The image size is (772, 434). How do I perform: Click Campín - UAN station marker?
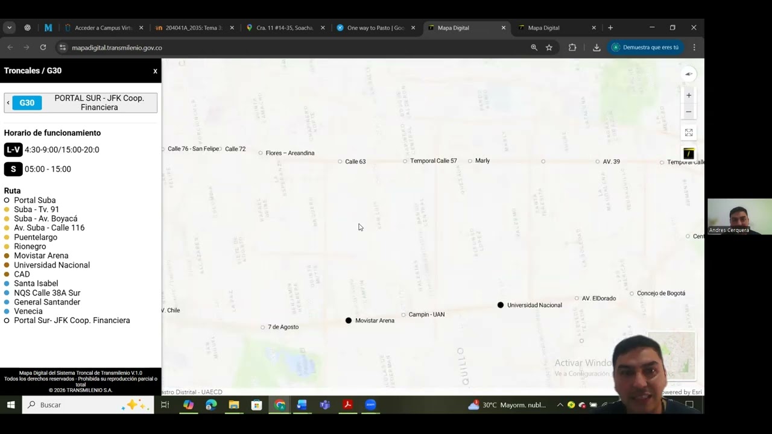(x=403, y=315)
